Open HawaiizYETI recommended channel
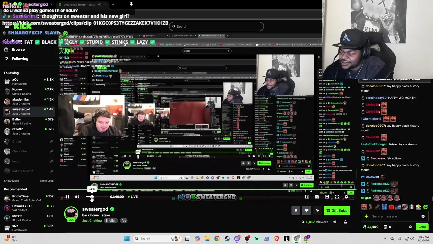 pyautogui.click(x=29, y=208)
